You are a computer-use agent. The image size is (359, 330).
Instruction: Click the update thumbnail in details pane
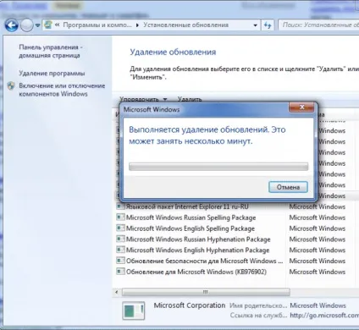[x=134, y=311]
